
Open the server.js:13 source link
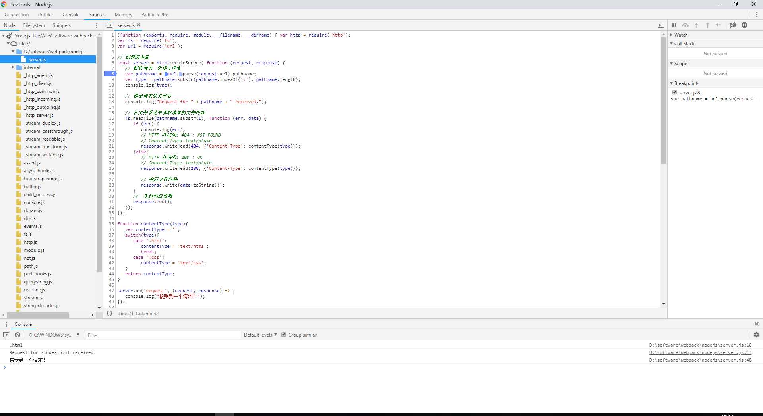pos(700,352)
